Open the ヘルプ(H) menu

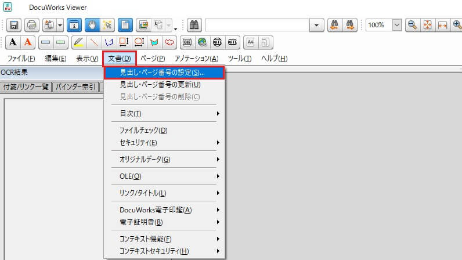[x=274, y=59]
